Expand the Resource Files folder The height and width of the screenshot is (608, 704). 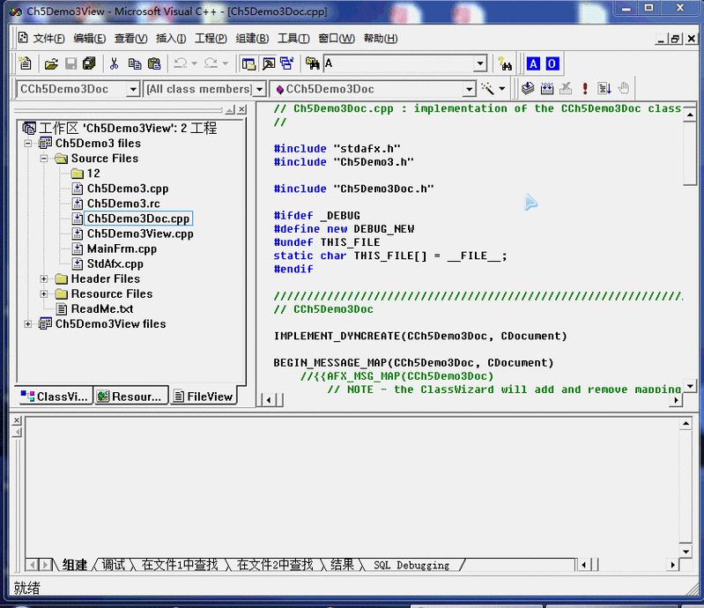[x=43, y=294]
